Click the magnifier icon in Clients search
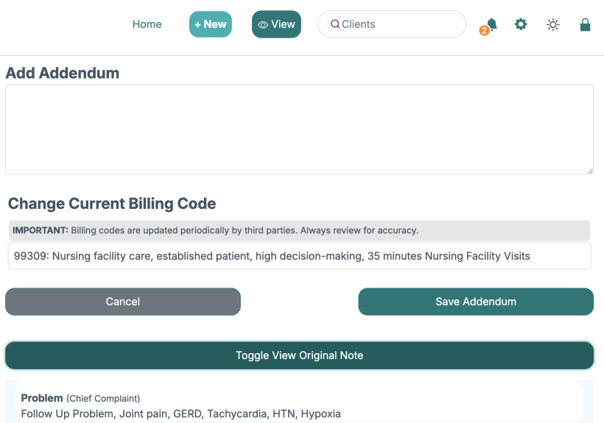 335,24
